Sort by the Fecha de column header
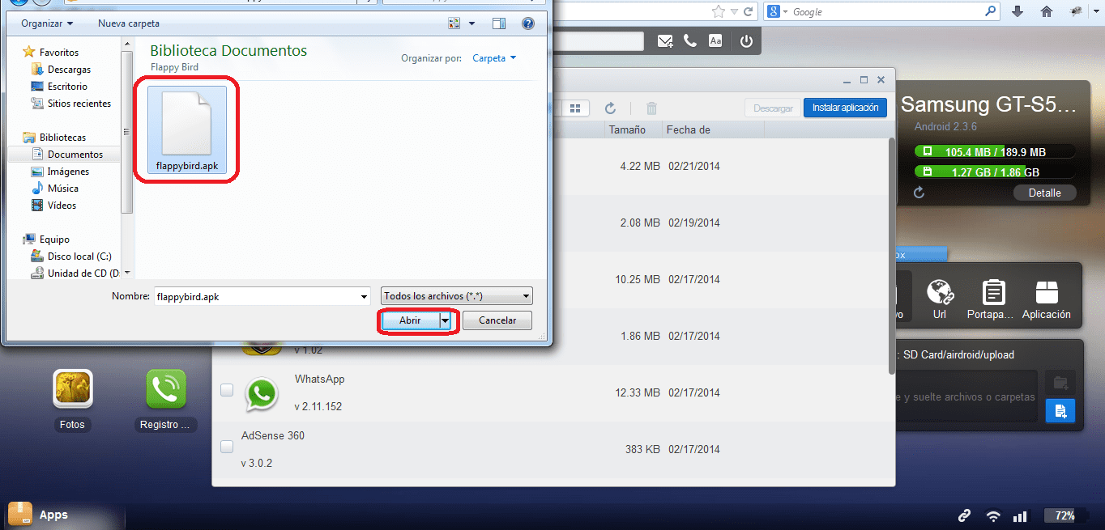This screenshot has width=1105, height=530. [x=689, y=129]
